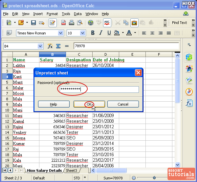Click the Export as PDF icon

(x=64, y=23)
